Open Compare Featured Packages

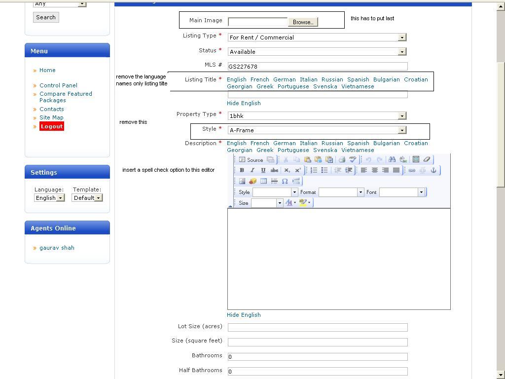coord(66,97)
